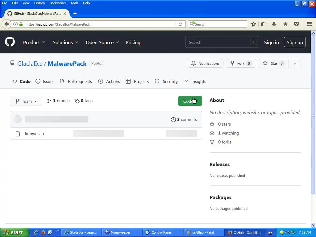Viewport: 316px width, 237px height.
Task: Select the Code repository tab
Action: (x=21, y=81)
